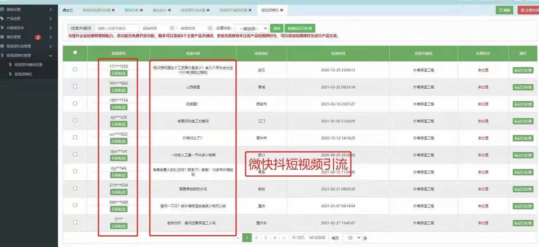
Task: Check the row for 180***734
Action: pyautogui.click(x=75, y=103)
